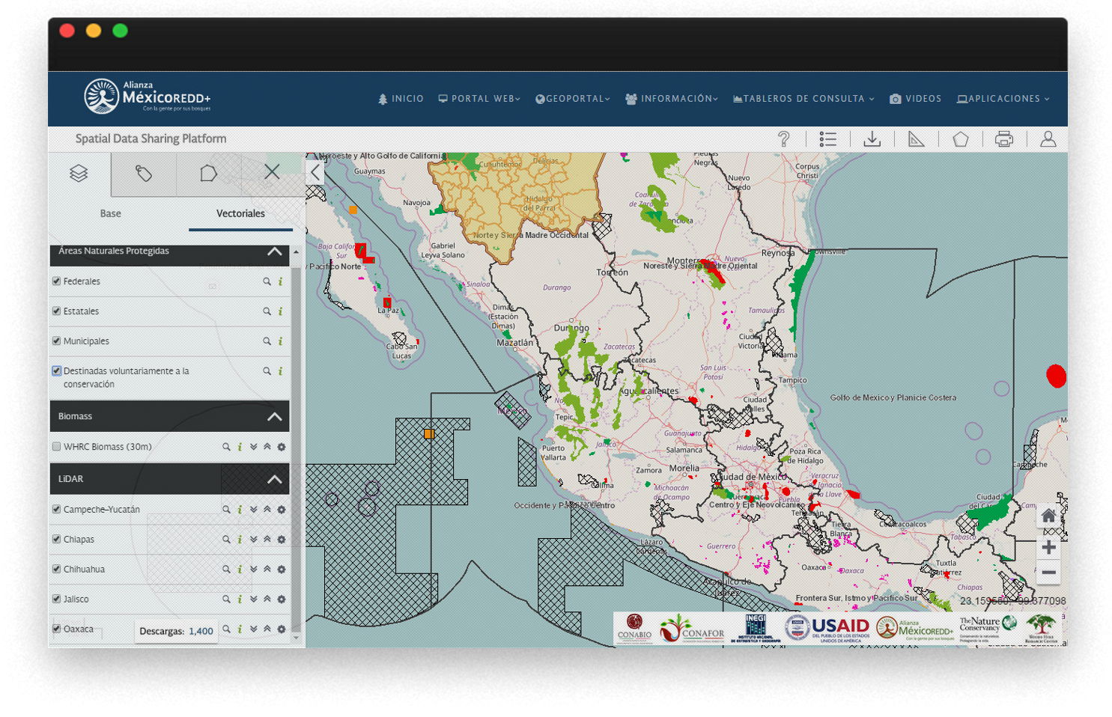Click the download icon in toolbar

pyautogui.click(x=872, y=139)
